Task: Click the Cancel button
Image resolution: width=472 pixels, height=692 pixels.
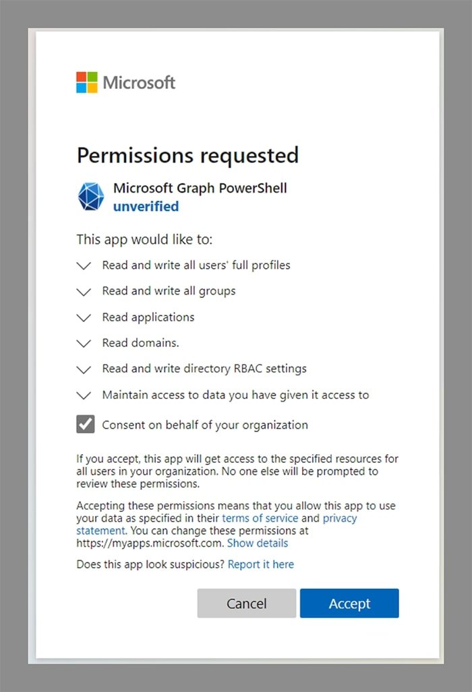Action: click(246, 603)
